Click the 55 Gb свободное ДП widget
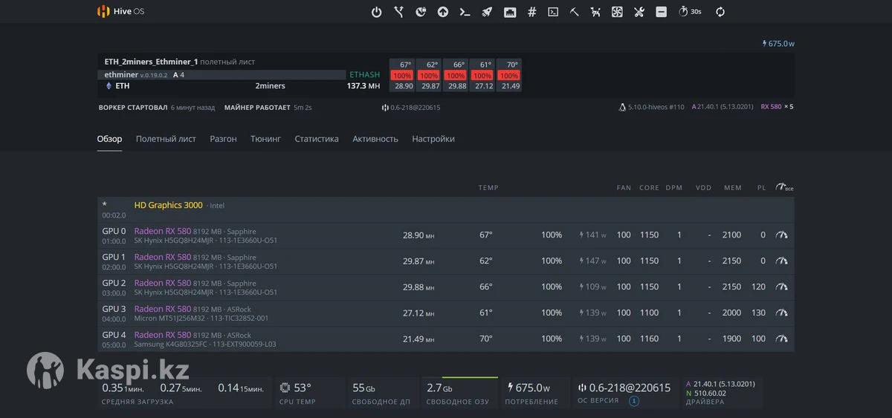Screen dimensions: 892x418 [x=381, y=393]
